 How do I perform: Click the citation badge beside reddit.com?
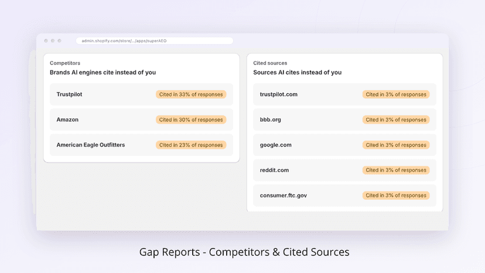(396, 170)
